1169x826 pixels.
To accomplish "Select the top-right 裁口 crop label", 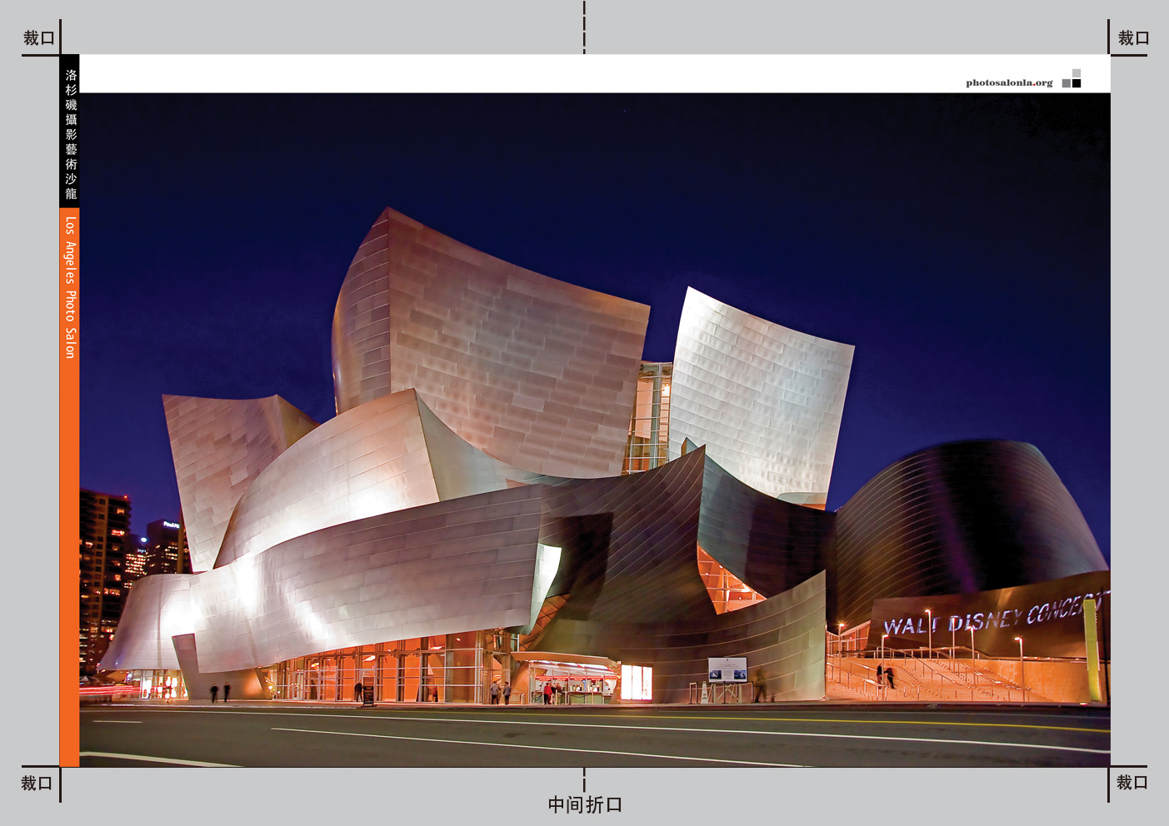I will point(1133,38).
